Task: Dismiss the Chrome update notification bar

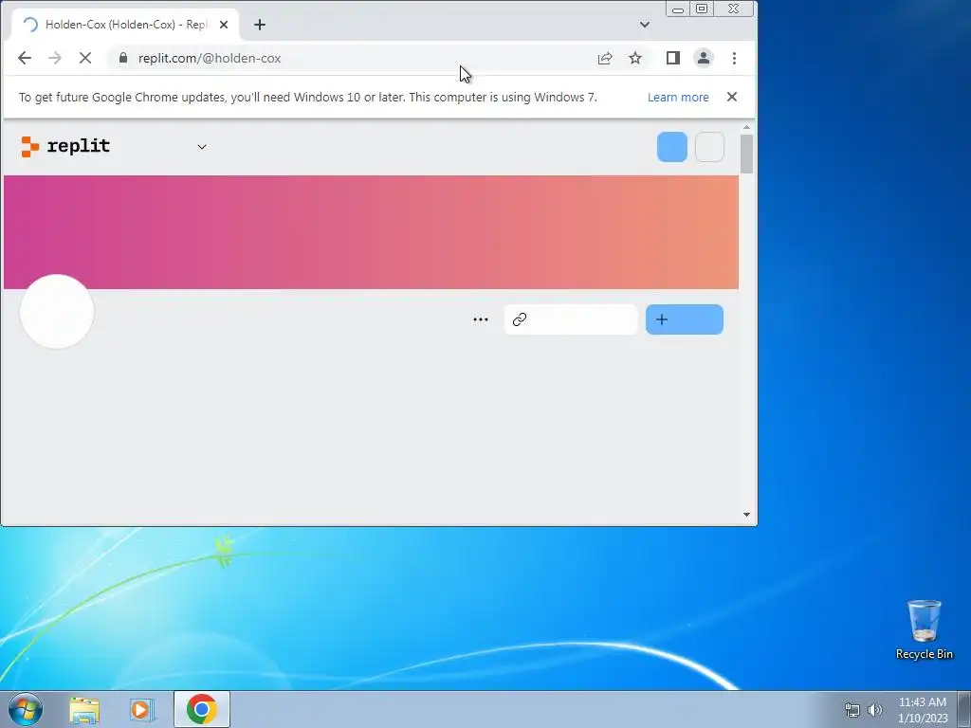Action: click(x=732, y=97)
